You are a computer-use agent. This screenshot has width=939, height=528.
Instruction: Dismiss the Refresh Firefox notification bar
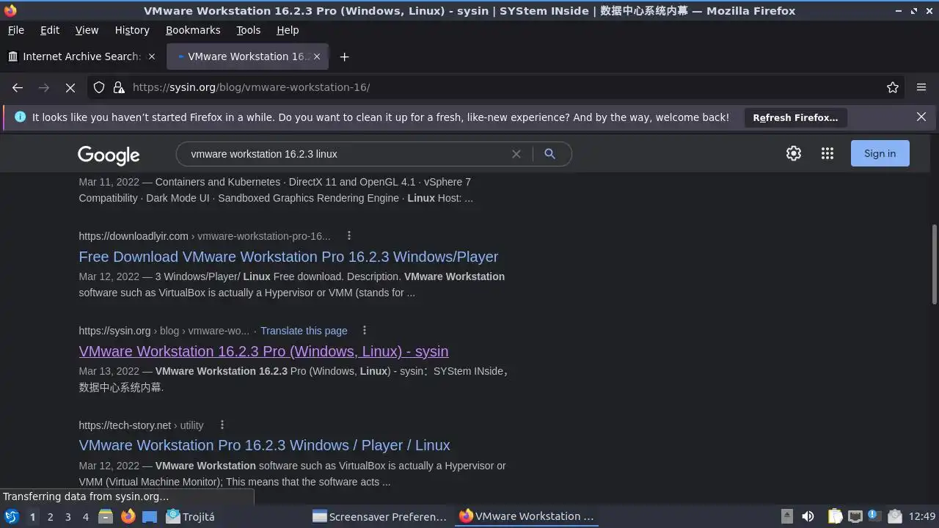921,117
